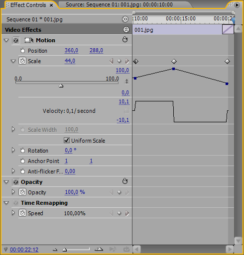The height and width of the screenshot is (255, 244).
Task: Toggle Speed animation stopwatch
Action: 22,213
